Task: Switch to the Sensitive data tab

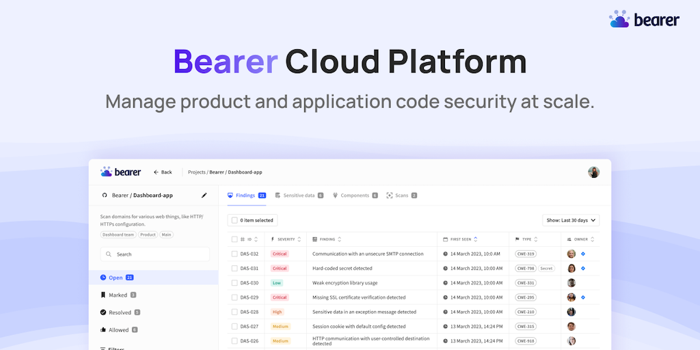Action: [299, 196]
